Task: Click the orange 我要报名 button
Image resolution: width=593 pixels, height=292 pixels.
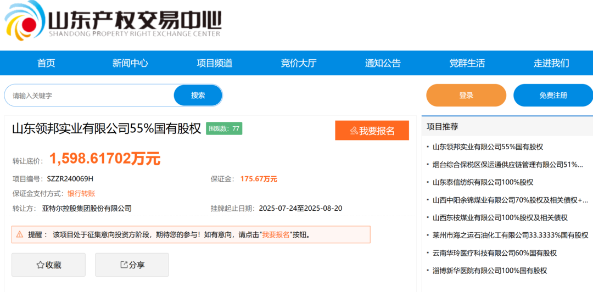Action: point(372,131)
